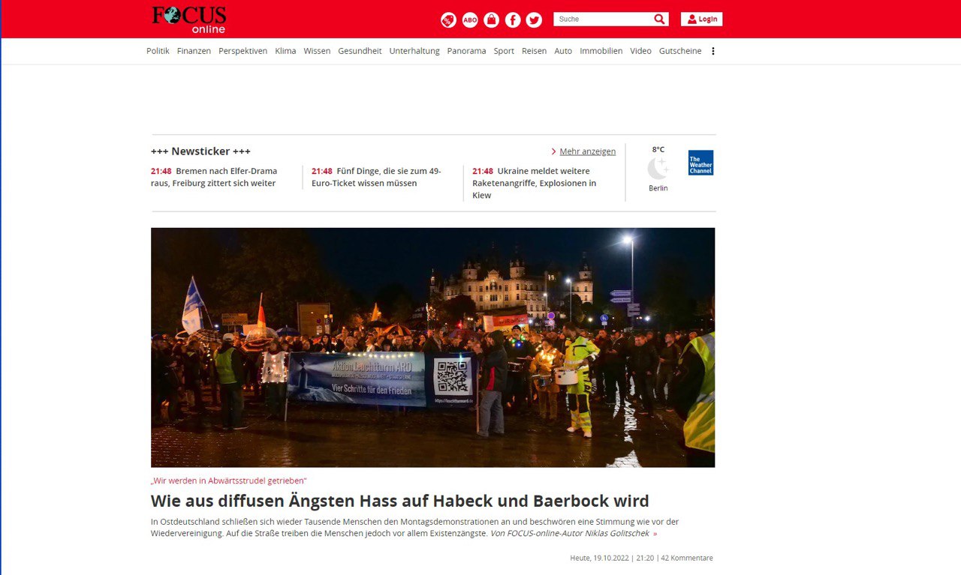
Task: Open the shopping bag icon
Action: coord(491,20)
